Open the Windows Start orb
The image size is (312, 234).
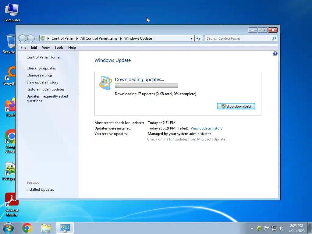[x=8, y=228]
